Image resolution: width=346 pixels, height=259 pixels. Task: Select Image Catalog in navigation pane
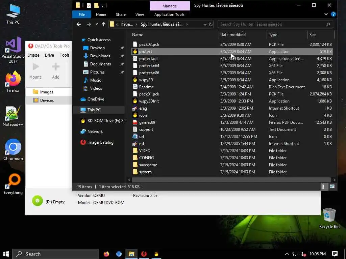click(x=100, y=142)
